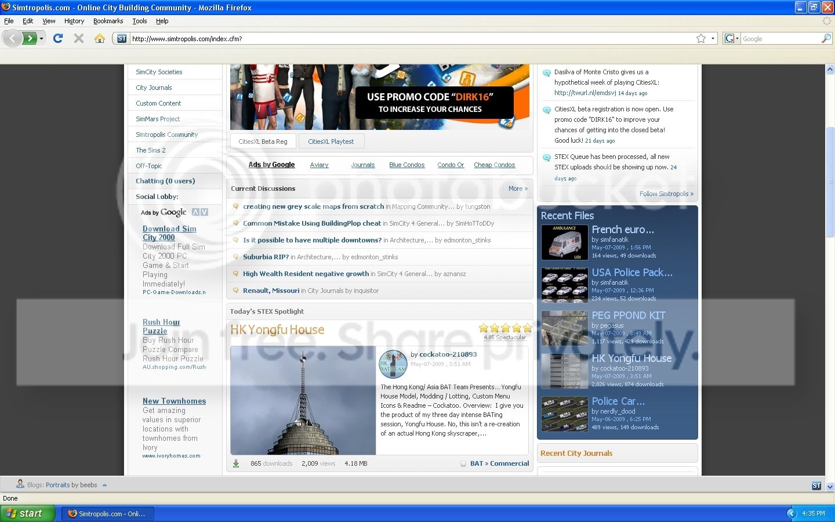Image resolution: width=835 pixels, height=522 pixels.
Task: Click the search magnifier icon
Action: [x=826, y=38]
